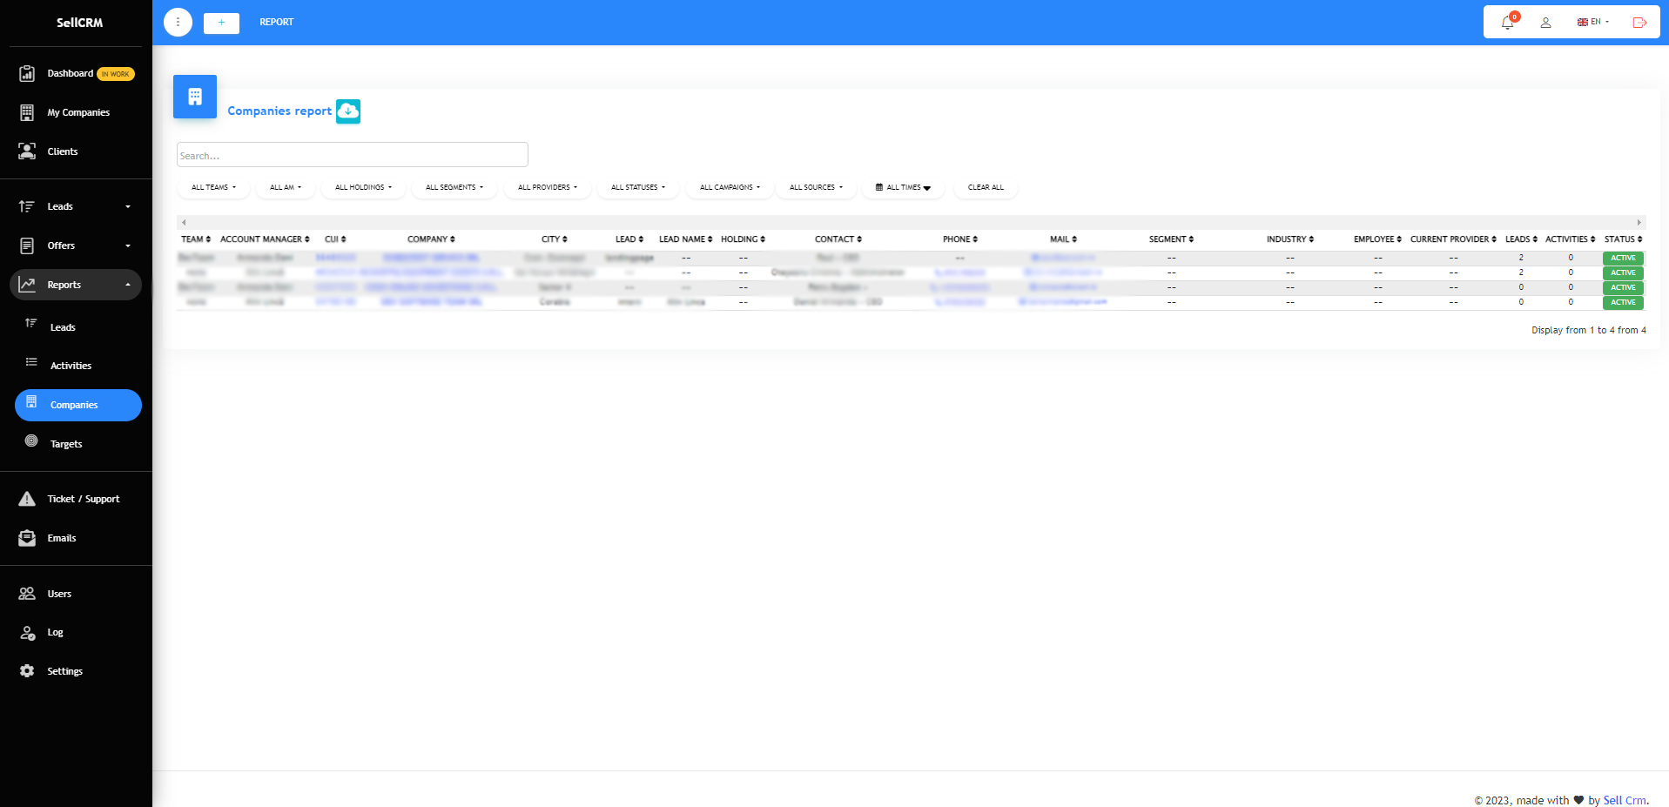
Task: Open Ticket / Support section
Action: (x=83, y=499)
